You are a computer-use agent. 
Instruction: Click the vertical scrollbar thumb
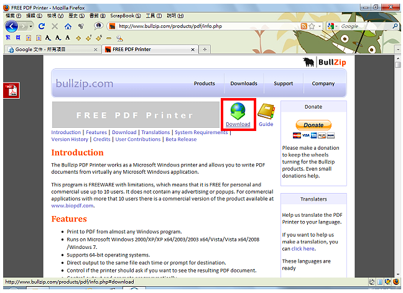pyautogui.click(x=398, y=65)
